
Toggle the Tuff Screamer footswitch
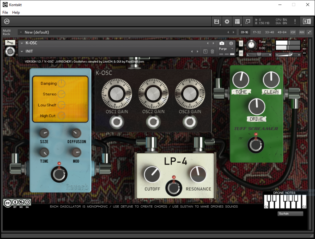pos(256,145)
